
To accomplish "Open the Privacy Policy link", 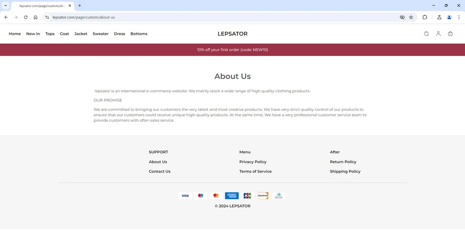I will click(253, 162).
